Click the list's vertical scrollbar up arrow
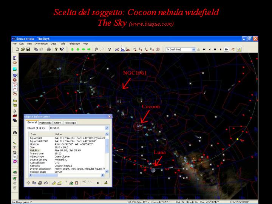 [x=107, y=134]
